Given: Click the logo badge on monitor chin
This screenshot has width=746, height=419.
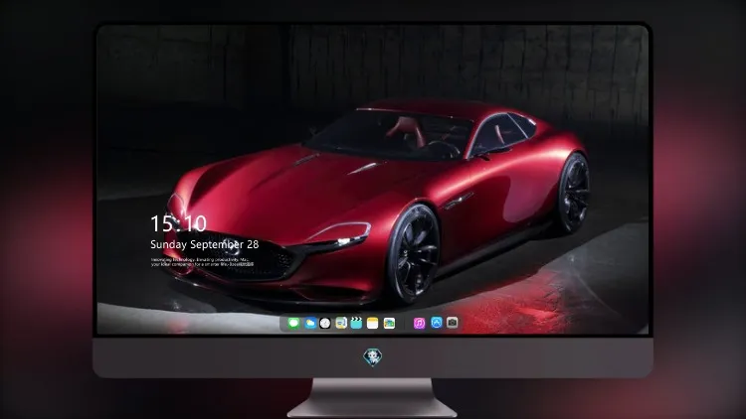Looking at the screenshot, I should [373, 357].
